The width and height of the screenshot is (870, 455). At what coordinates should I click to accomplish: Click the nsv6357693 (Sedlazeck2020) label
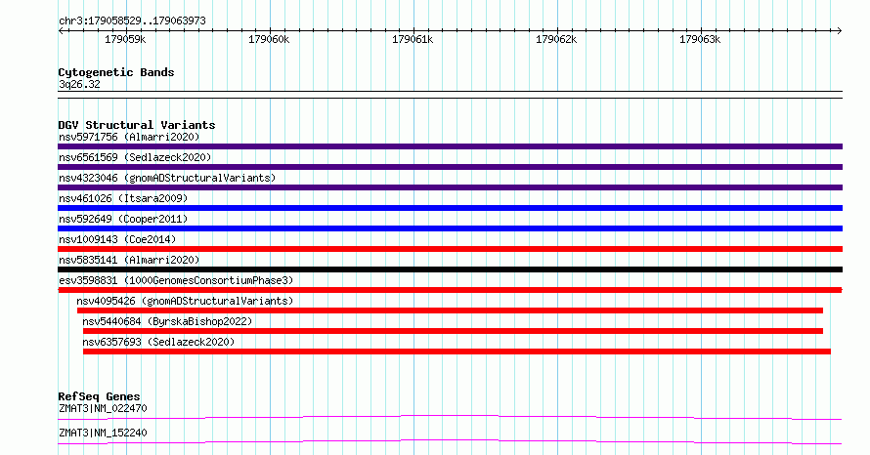pos(158,342)
